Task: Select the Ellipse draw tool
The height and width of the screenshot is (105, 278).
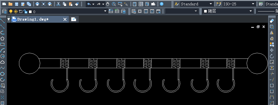Action: coord(2,74)
